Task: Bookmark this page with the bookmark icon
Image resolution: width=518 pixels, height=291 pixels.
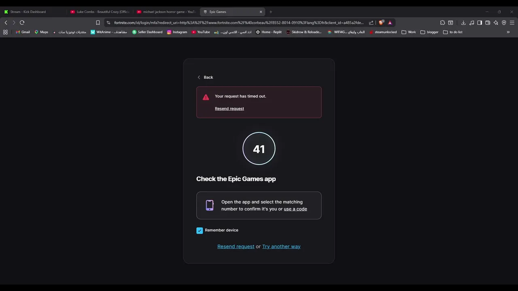Action: tap(98, 23)
